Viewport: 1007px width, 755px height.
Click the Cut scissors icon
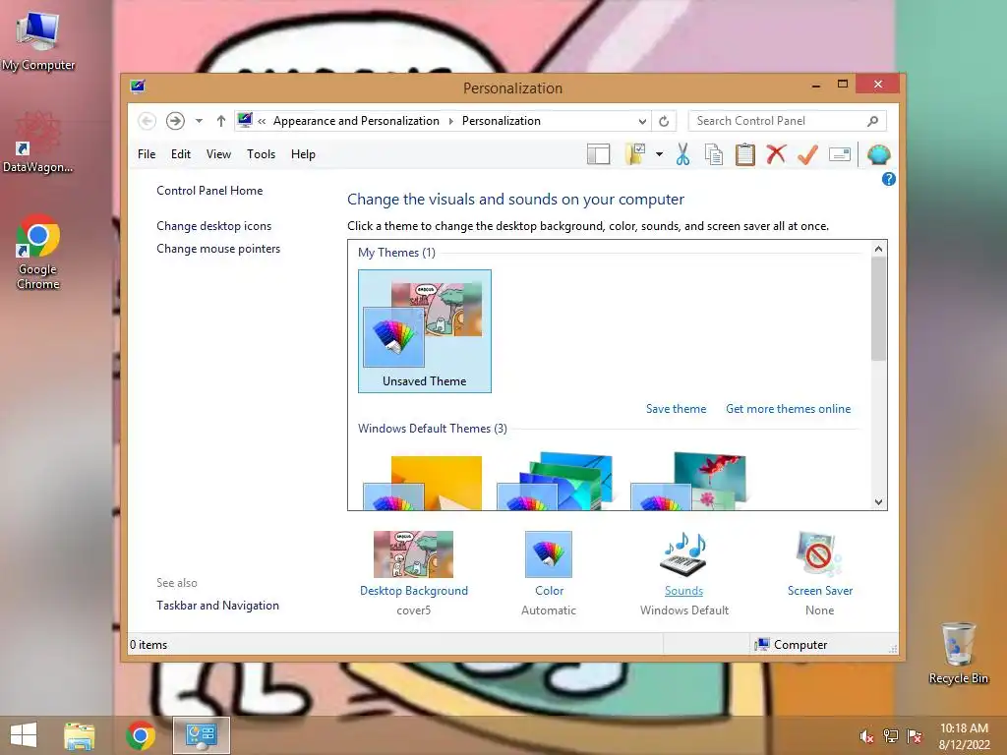click(682, 154)
